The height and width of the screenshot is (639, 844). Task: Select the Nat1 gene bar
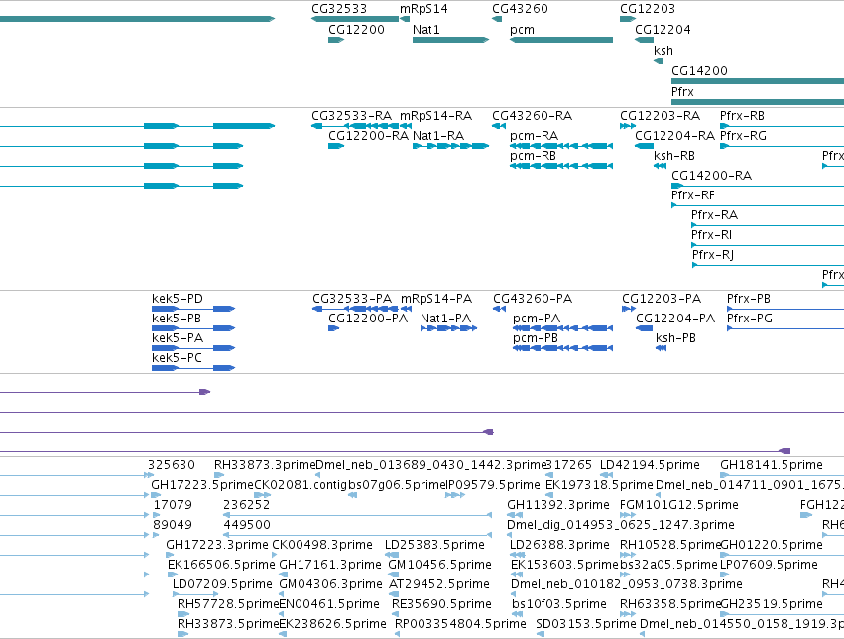click(x=450, y=40)
